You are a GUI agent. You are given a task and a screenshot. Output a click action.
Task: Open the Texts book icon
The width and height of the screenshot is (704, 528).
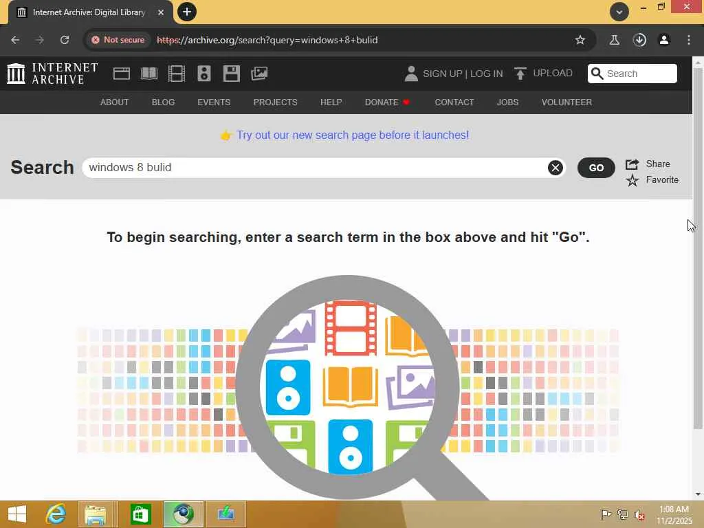(x=149, y=73)
